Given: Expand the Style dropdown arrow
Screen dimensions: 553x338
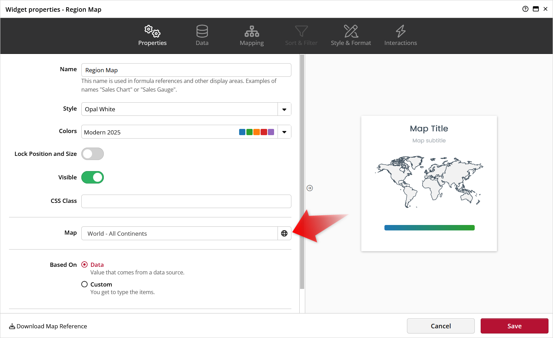Looking at the screenshot, I should (x=284, y=109).
